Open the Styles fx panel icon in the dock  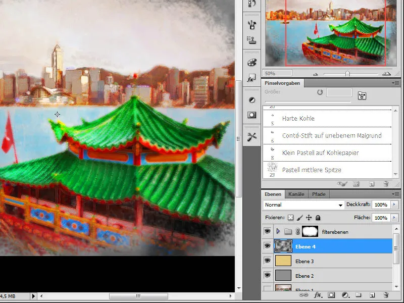pyautogui.click(x=251, y=78)
